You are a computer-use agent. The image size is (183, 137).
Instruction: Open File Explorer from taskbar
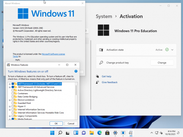91,133
